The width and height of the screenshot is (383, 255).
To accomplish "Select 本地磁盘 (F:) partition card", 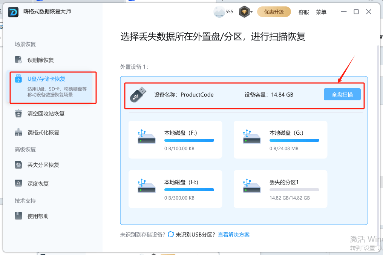I will pos(175,140).
